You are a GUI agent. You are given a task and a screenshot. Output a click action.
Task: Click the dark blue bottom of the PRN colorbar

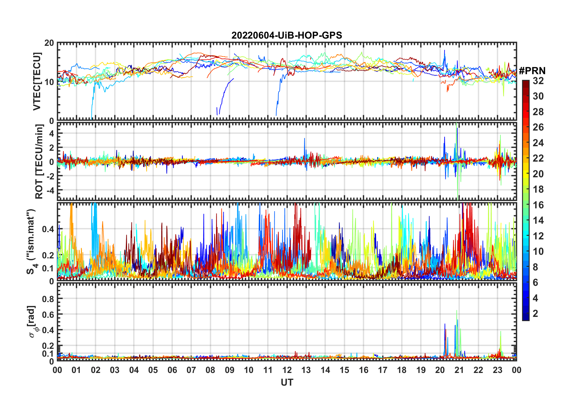click(525, 318)
